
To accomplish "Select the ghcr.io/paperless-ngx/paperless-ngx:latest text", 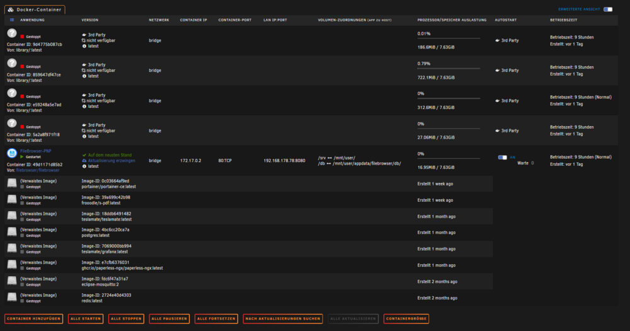I will click(x=122, y=268).
